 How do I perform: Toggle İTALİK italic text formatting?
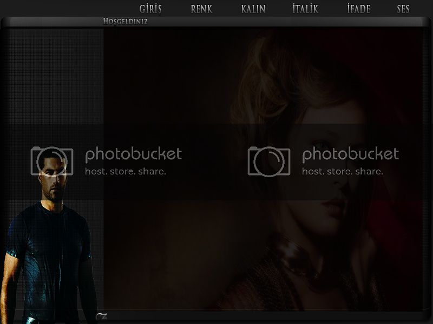[x=305, y=9]
